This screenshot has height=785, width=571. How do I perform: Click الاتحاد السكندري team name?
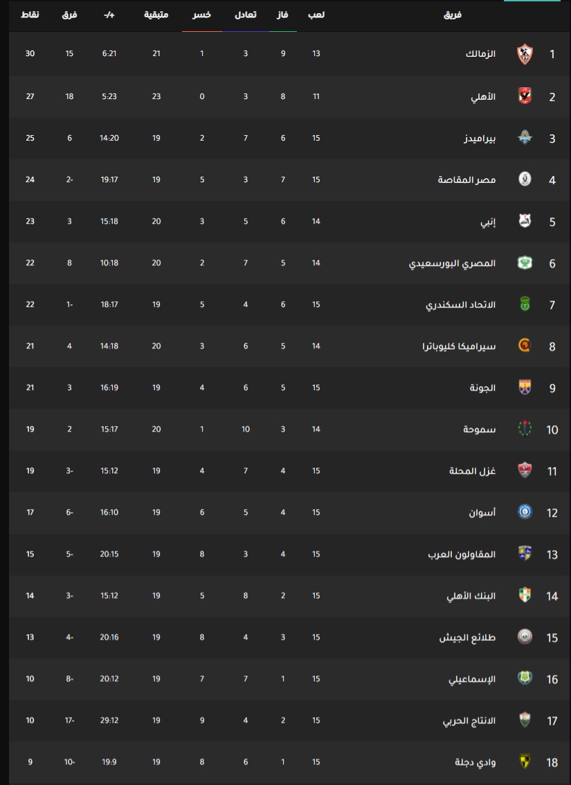[x=460, y=304]
